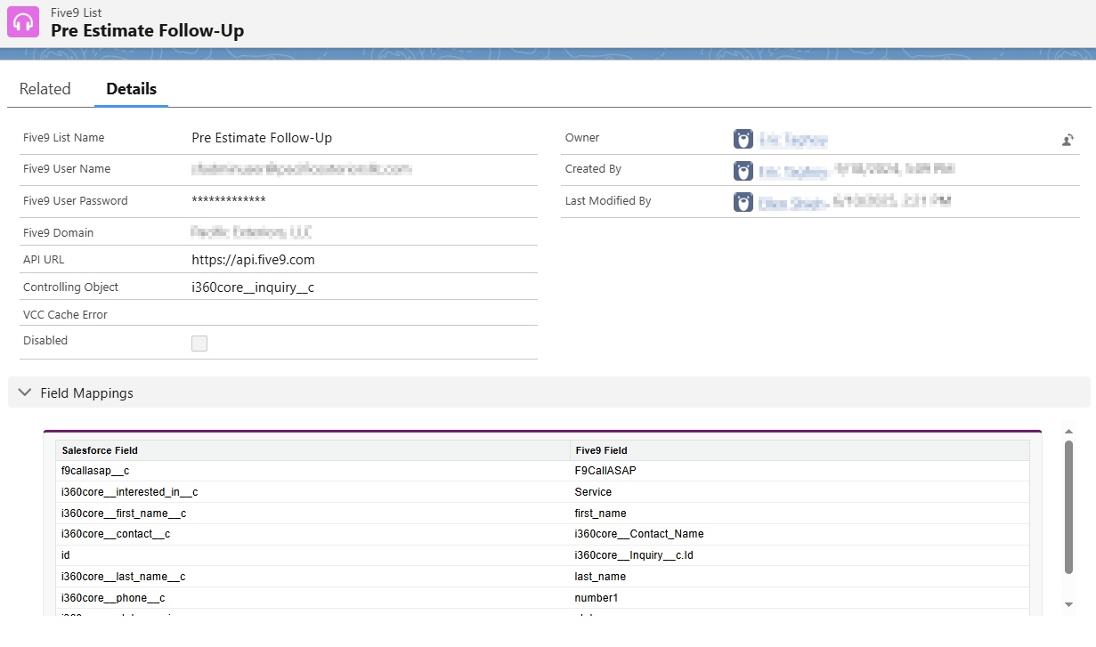Click the Controlling Object value i360core__inquiry__c
Image resolution: width=1096 pixels, height=647 pixels.
tap(253, 287)
